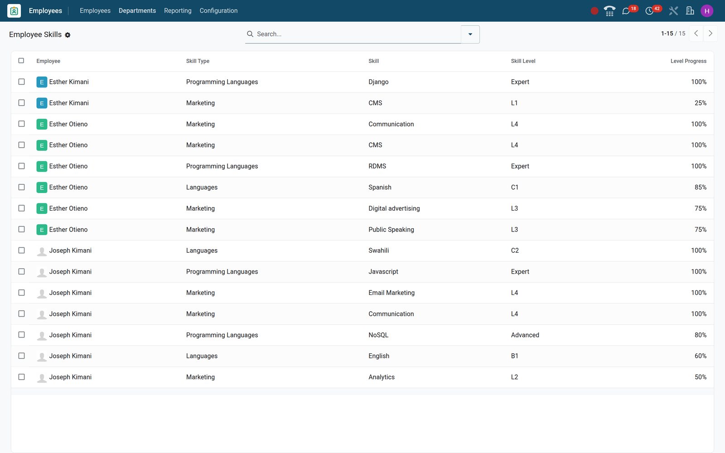Open the Departments menu

click(137, 11)
